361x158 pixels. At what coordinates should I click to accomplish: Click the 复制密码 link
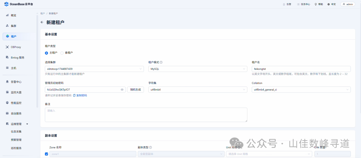82,95
